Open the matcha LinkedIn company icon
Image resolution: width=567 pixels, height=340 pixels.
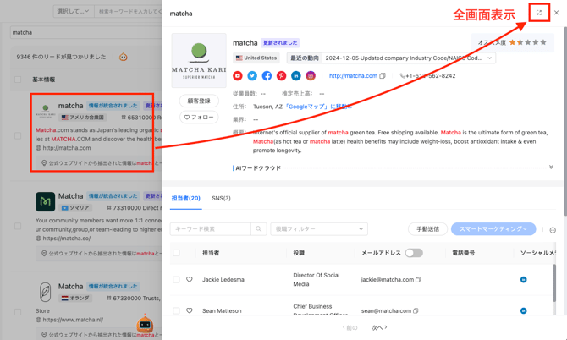coord(296,75)
